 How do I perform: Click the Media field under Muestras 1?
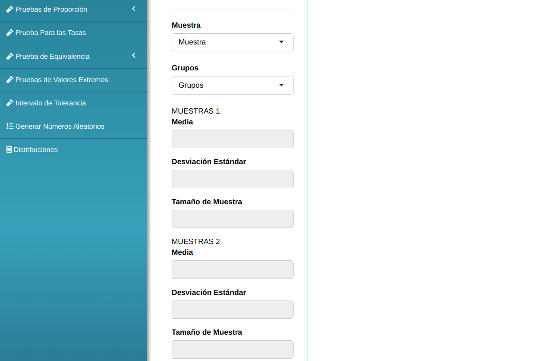pos(232,139)
